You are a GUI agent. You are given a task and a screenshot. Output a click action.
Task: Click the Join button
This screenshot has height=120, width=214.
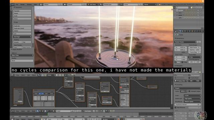coord(22,34)
